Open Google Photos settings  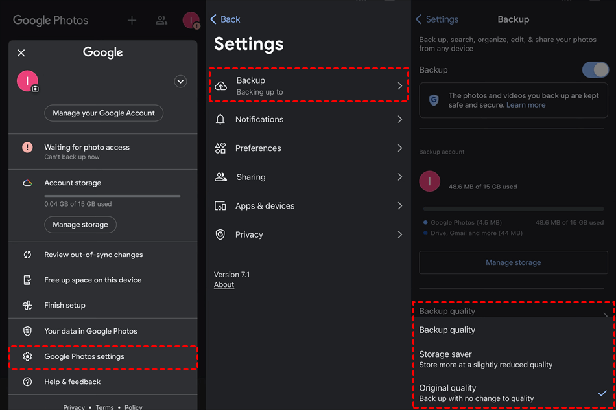point(103,357)
